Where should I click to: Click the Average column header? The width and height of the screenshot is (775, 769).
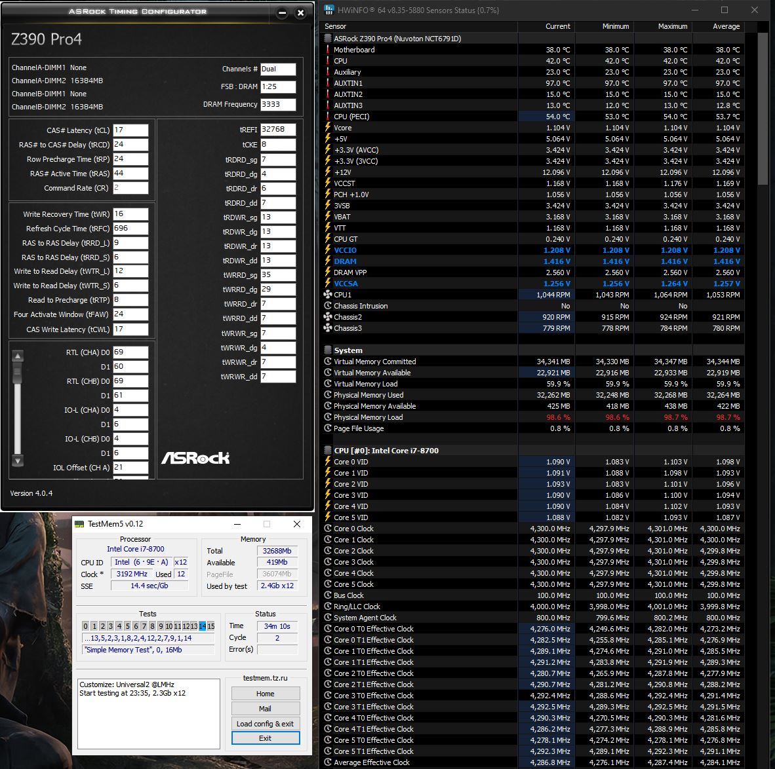click(718, 26)
